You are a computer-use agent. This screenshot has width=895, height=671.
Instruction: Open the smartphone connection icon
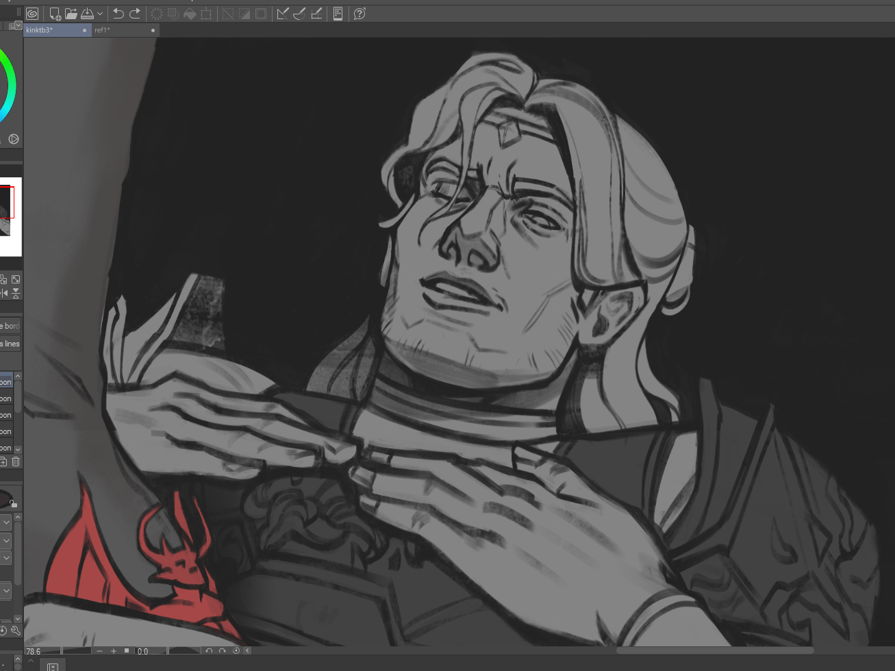coord(338,14)
